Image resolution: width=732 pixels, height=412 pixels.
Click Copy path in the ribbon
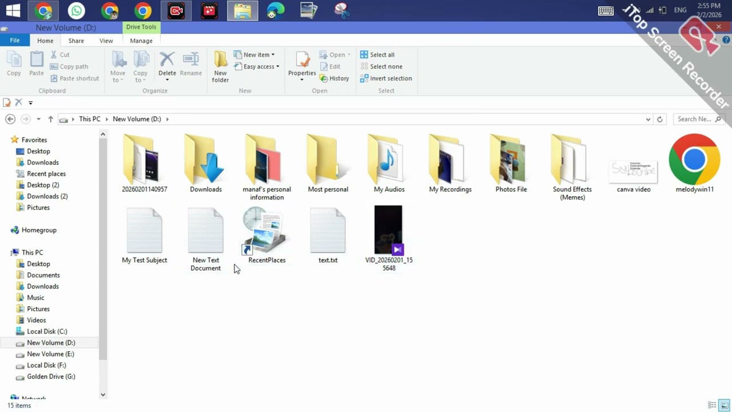pos(69,66)
